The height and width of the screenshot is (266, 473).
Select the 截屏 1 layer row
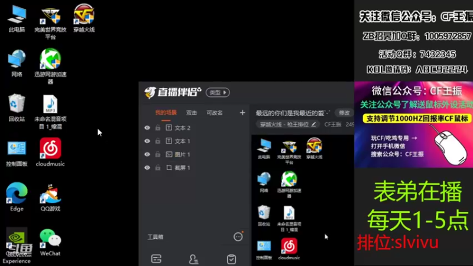195,168
